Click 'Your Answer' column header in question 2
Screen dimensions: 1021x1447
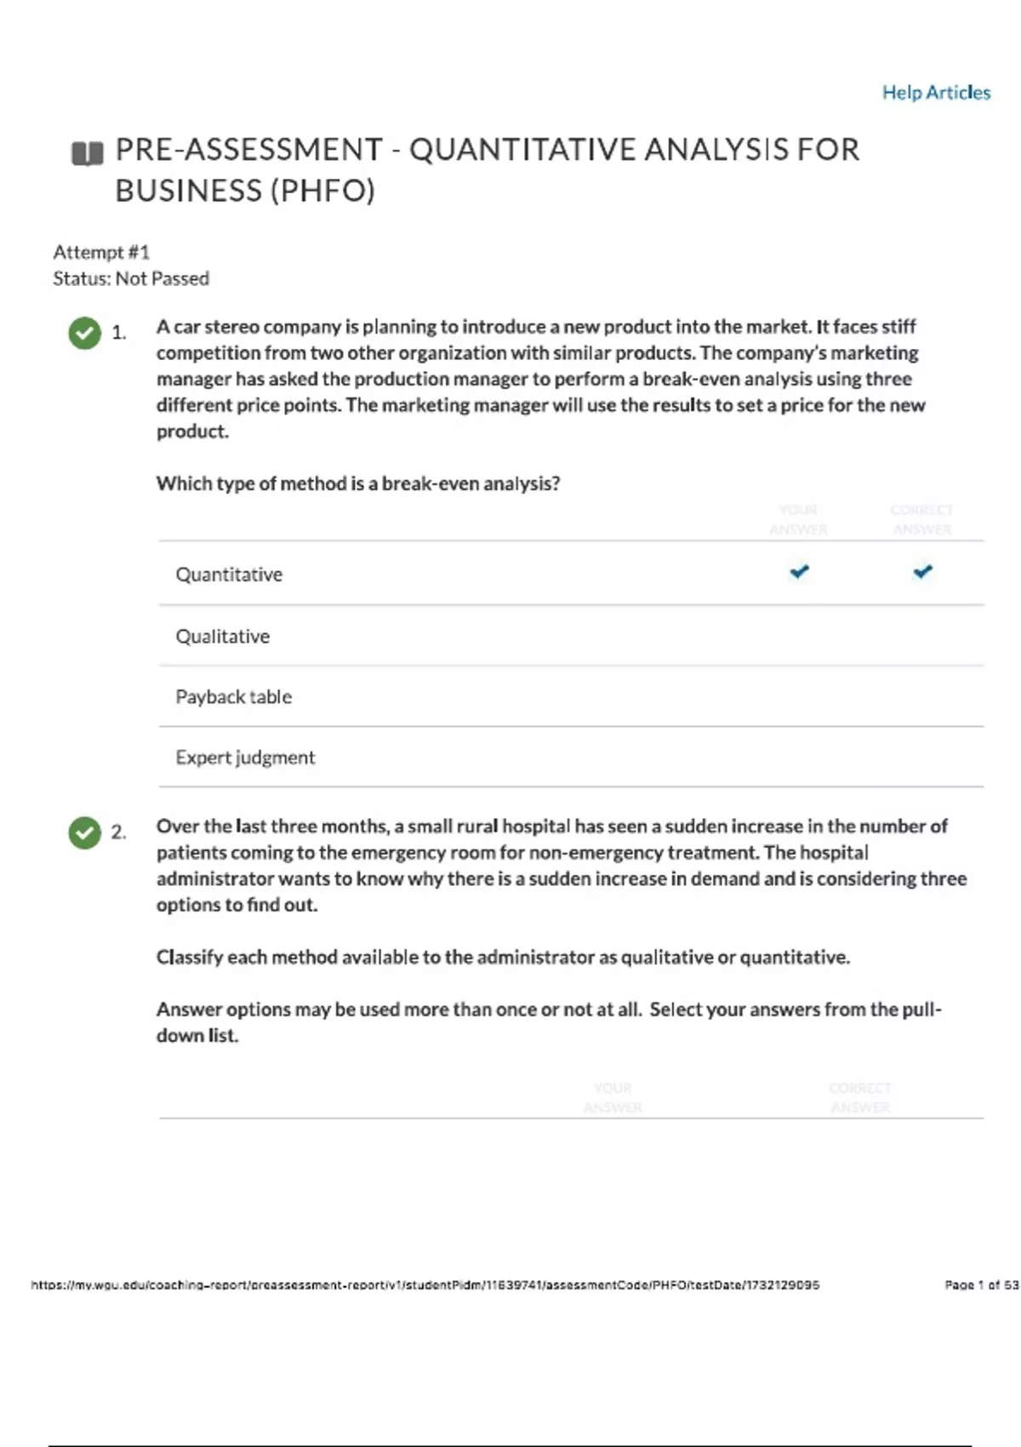[x=613, y=1098]
